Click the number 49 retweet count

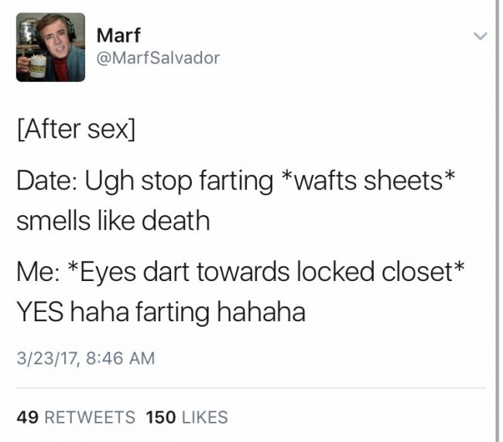(28, 417)
